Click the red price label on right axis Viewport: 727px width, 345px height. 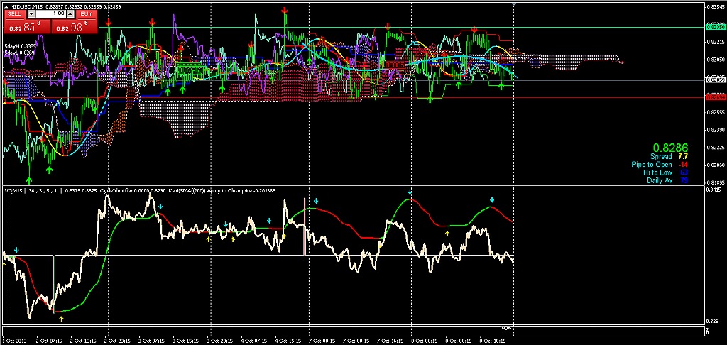pos(715,97)
